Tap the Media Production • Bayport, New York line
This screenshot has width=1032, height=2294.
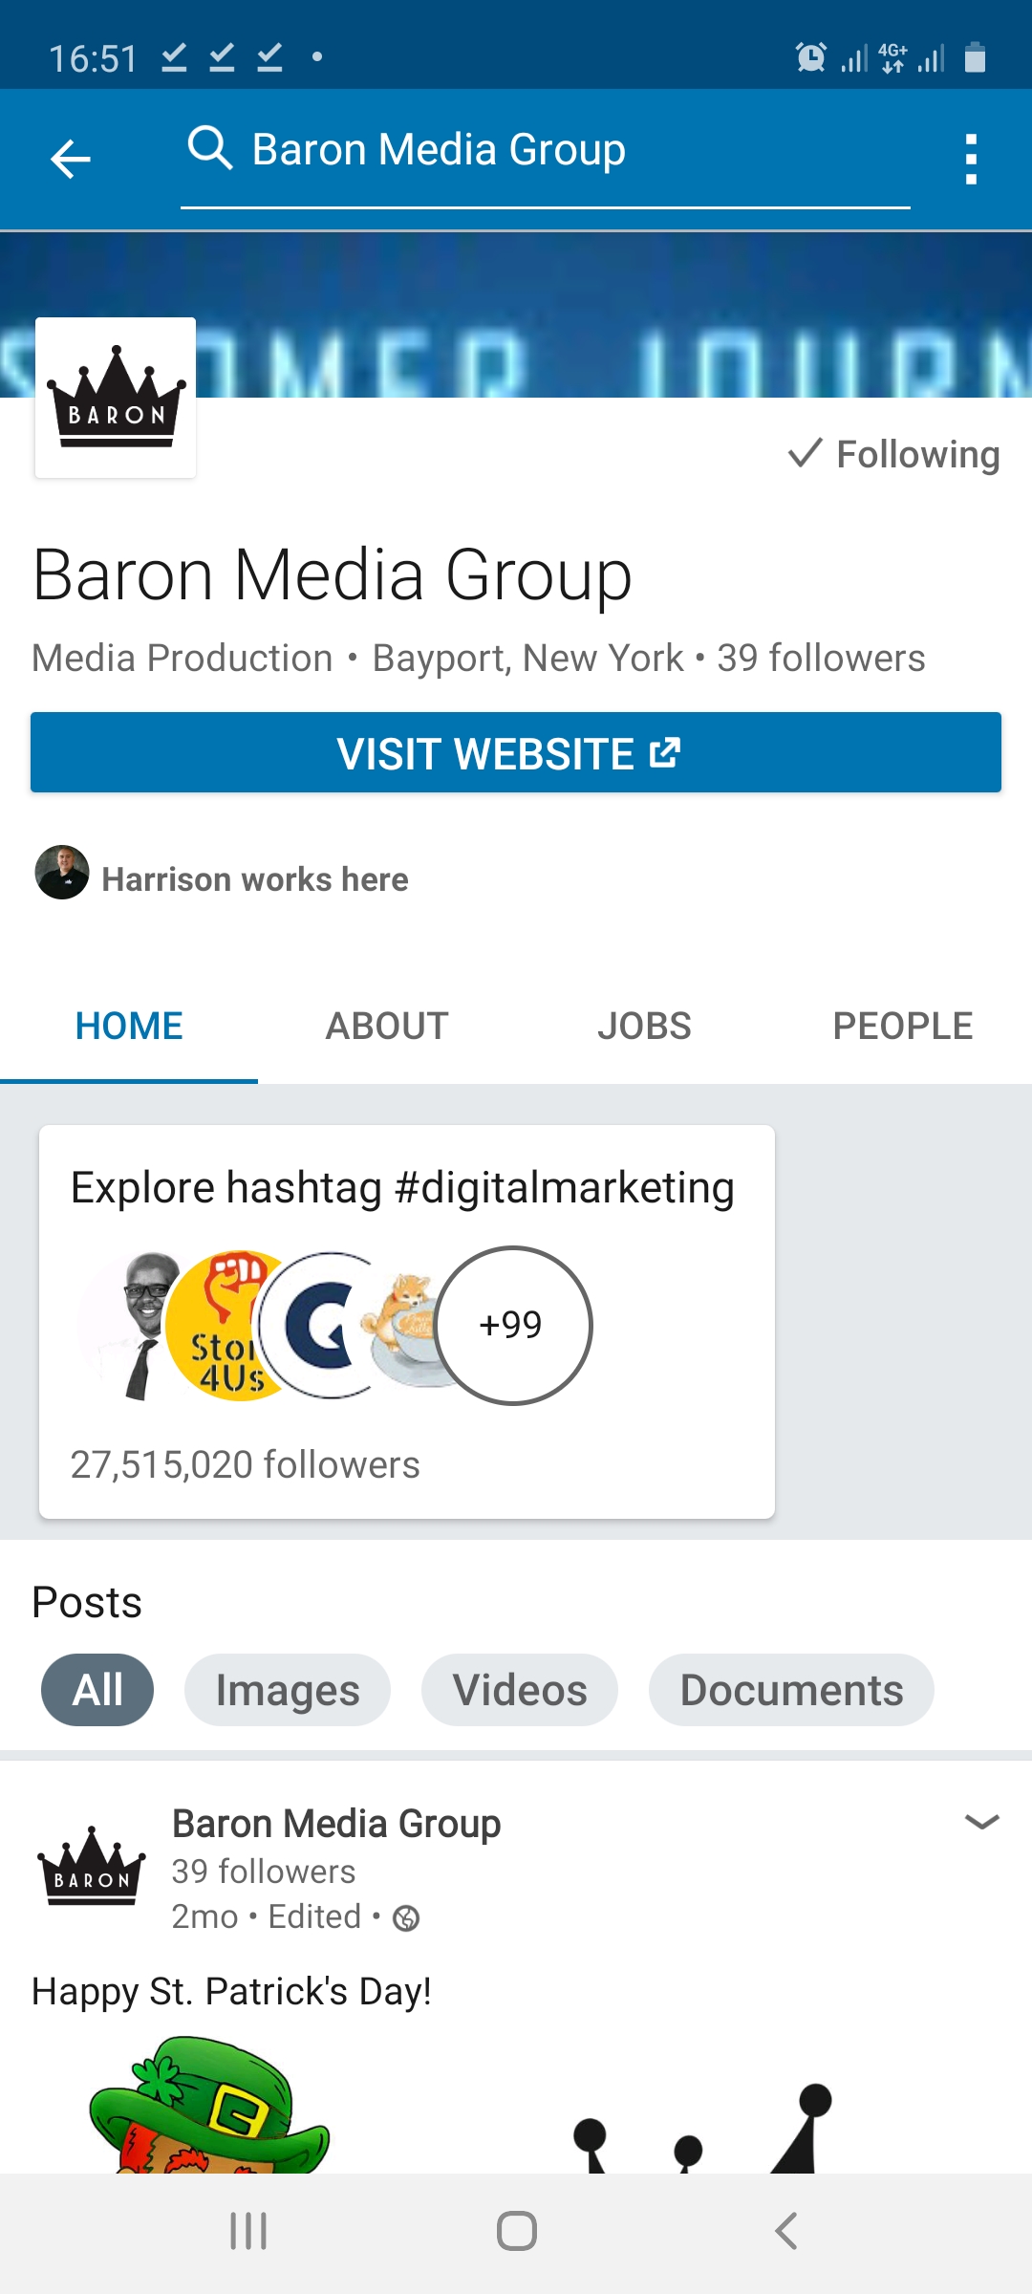click(x=357, y=659)
